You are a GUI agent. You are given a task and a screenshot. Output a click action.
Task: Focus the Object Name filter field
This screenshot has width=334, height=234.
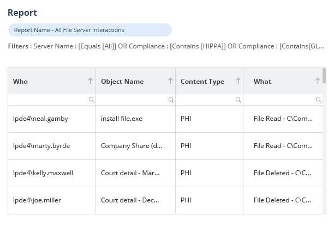pos(131,100)
